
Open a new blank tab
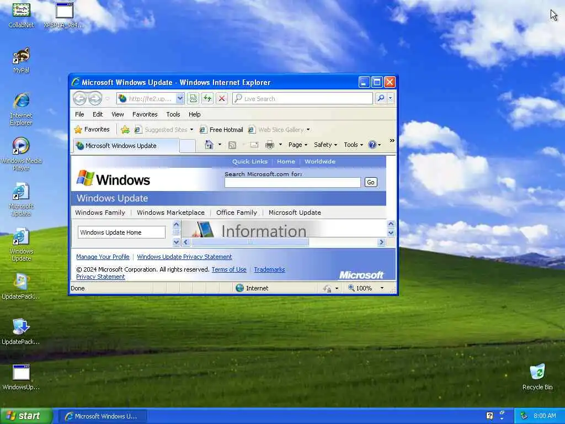coord(188,146)
